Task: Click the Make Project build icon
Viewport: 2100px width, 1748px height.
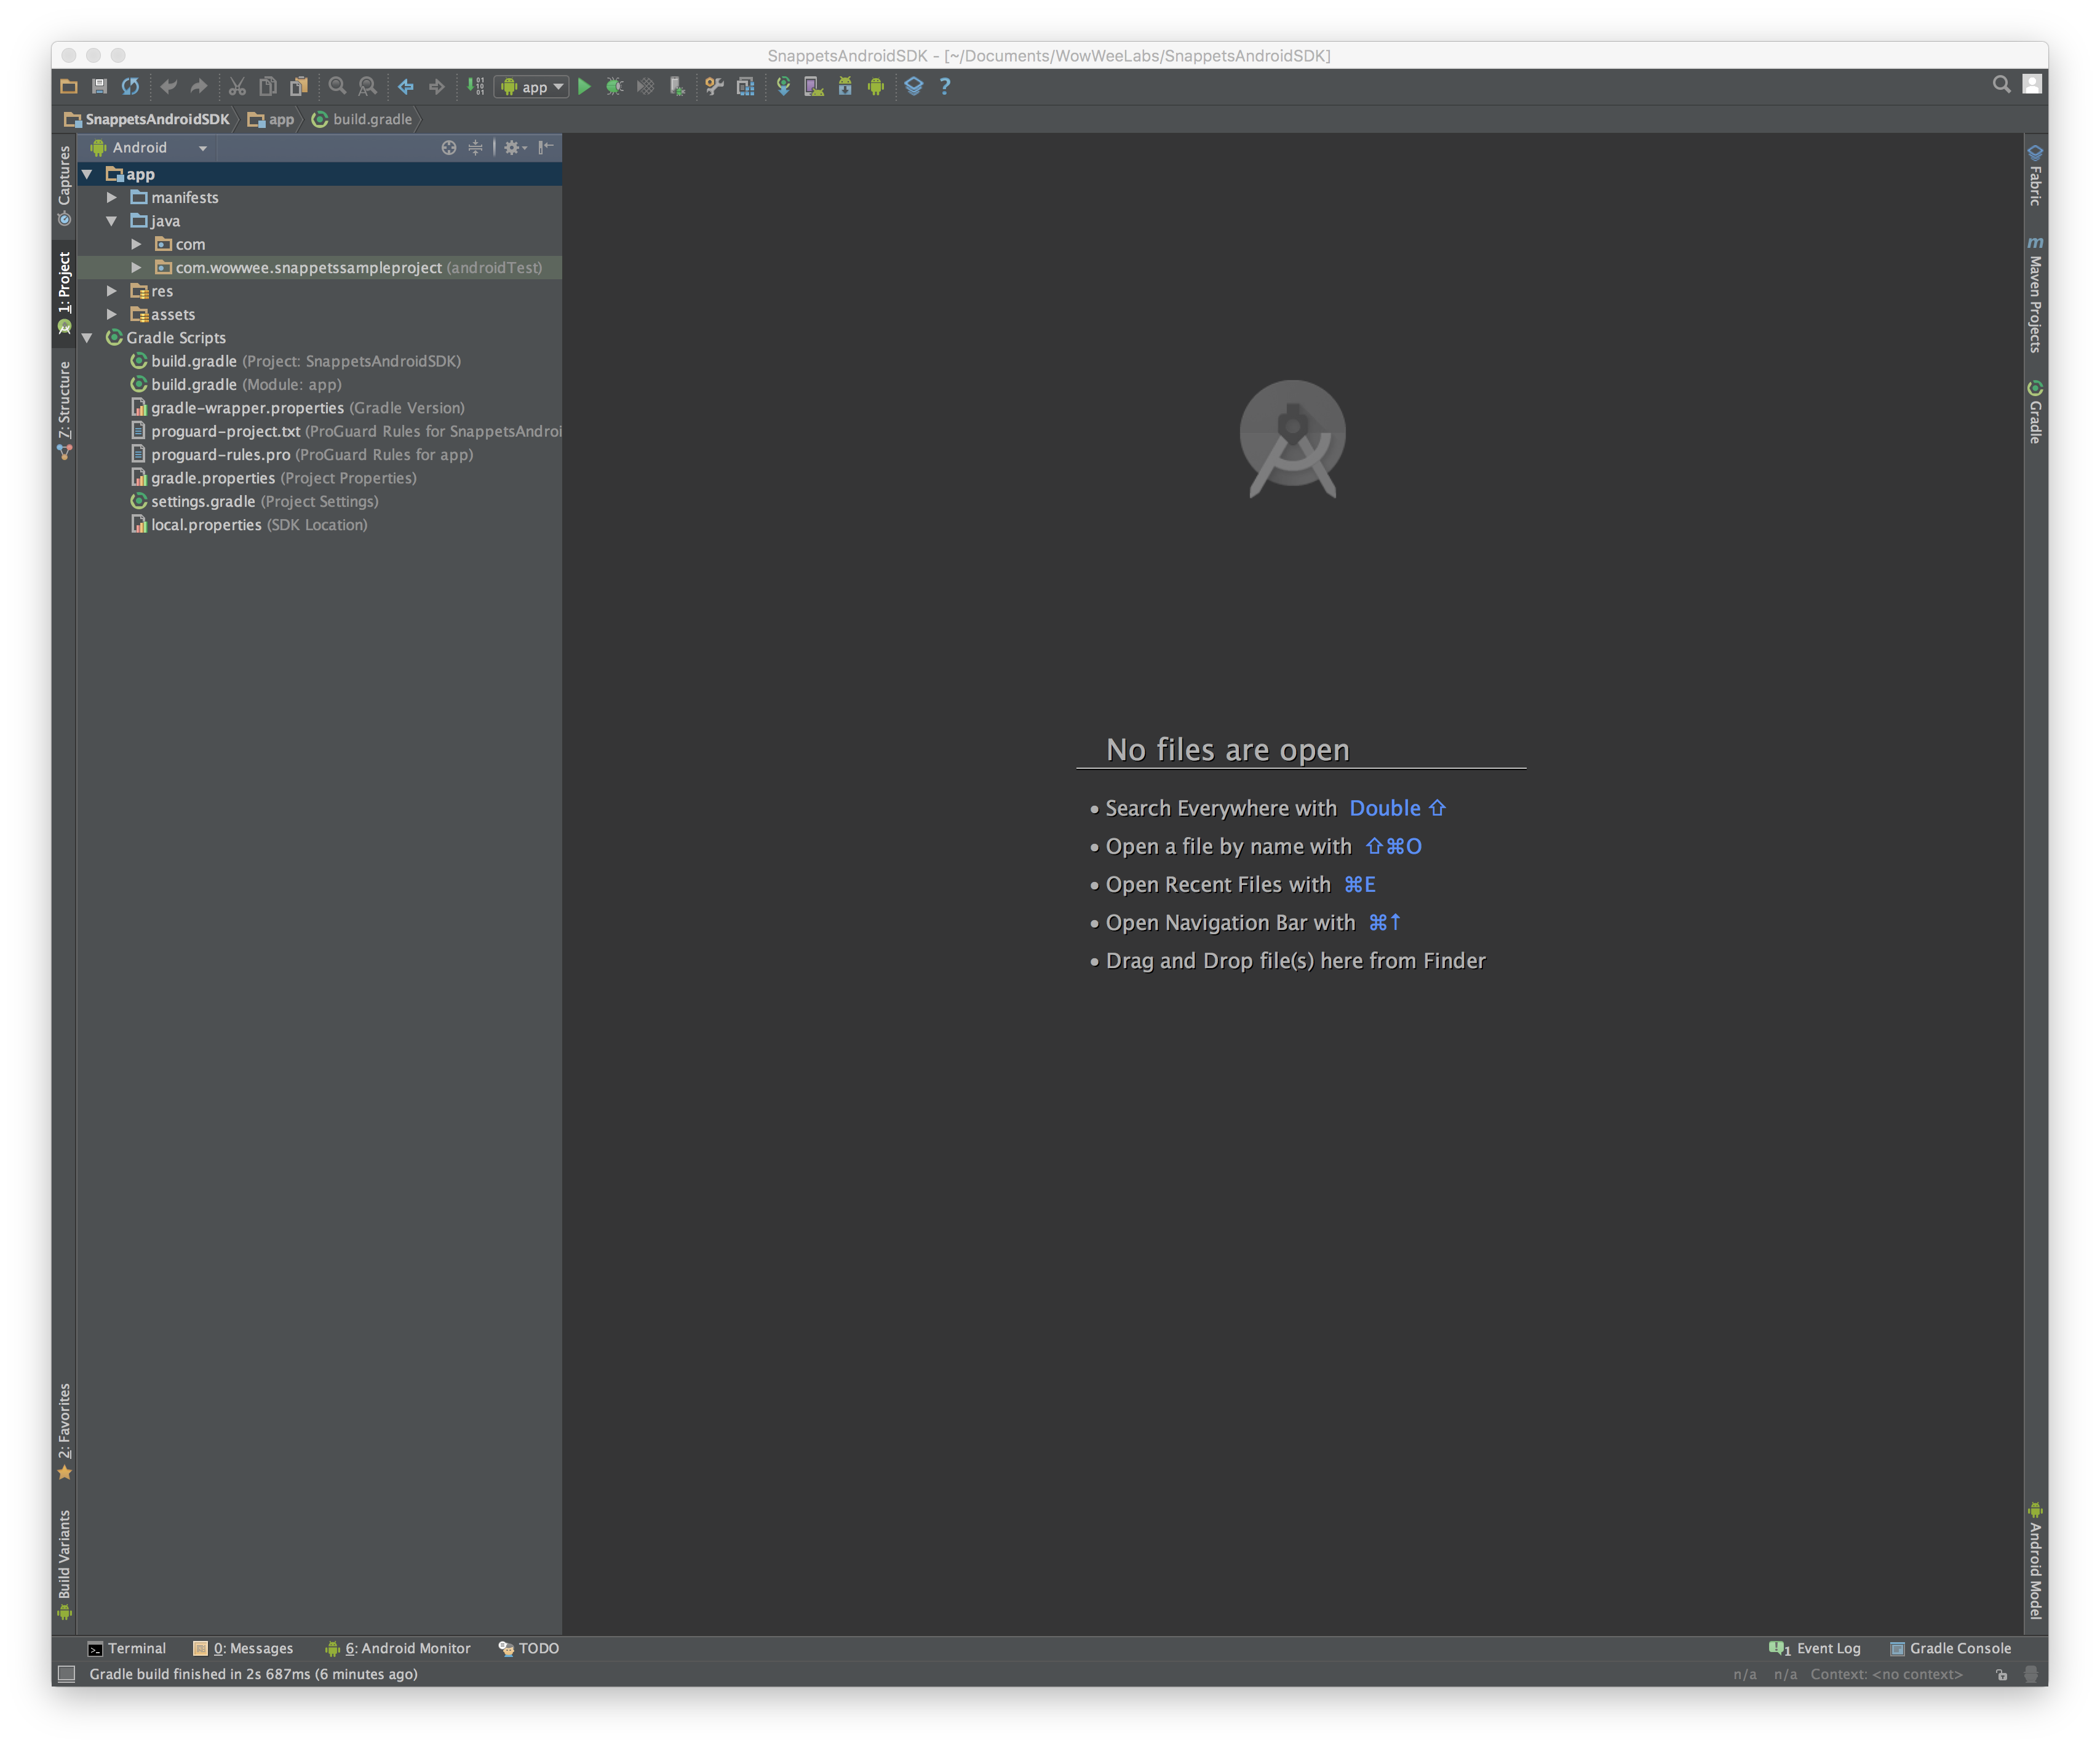Action: click(476, 87)
